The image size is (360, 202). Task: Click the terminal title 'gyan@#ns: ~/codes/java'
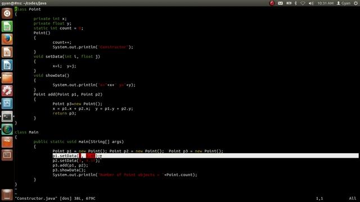tap(24, 3)
